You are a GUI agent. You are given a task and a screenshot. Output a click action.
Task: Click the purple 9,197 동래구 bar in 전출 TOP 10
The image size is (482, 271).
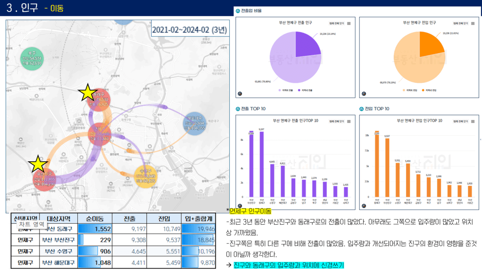click(x=262, y=164)
